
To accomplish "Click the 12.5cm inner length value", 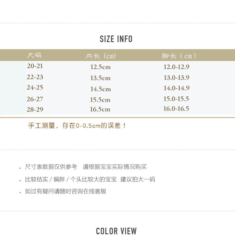I will [100, 67].
